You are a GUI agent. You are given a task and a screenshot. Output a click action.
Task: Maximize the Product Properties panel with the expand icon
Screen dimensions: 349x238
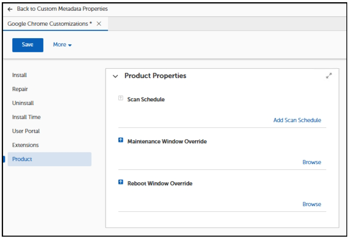point(329,76)
